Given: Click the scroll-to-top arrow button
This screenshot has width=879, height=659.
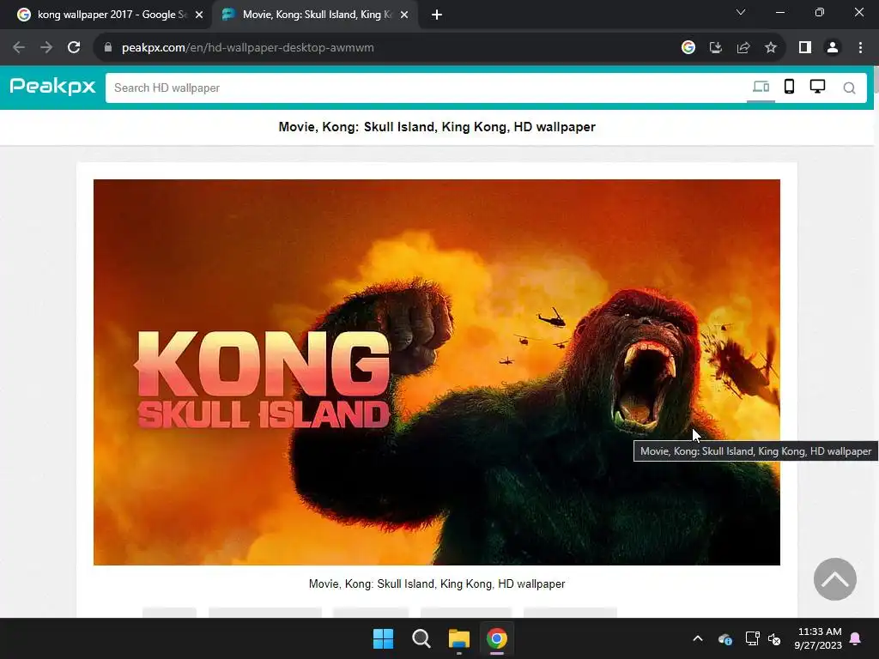Looking at the screenshot, I should click(x=834, y=579).
